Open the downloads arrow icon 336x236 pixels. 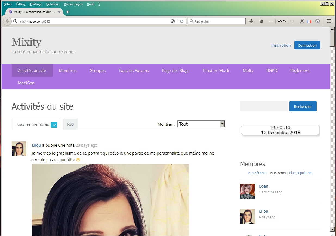point(251,21)
